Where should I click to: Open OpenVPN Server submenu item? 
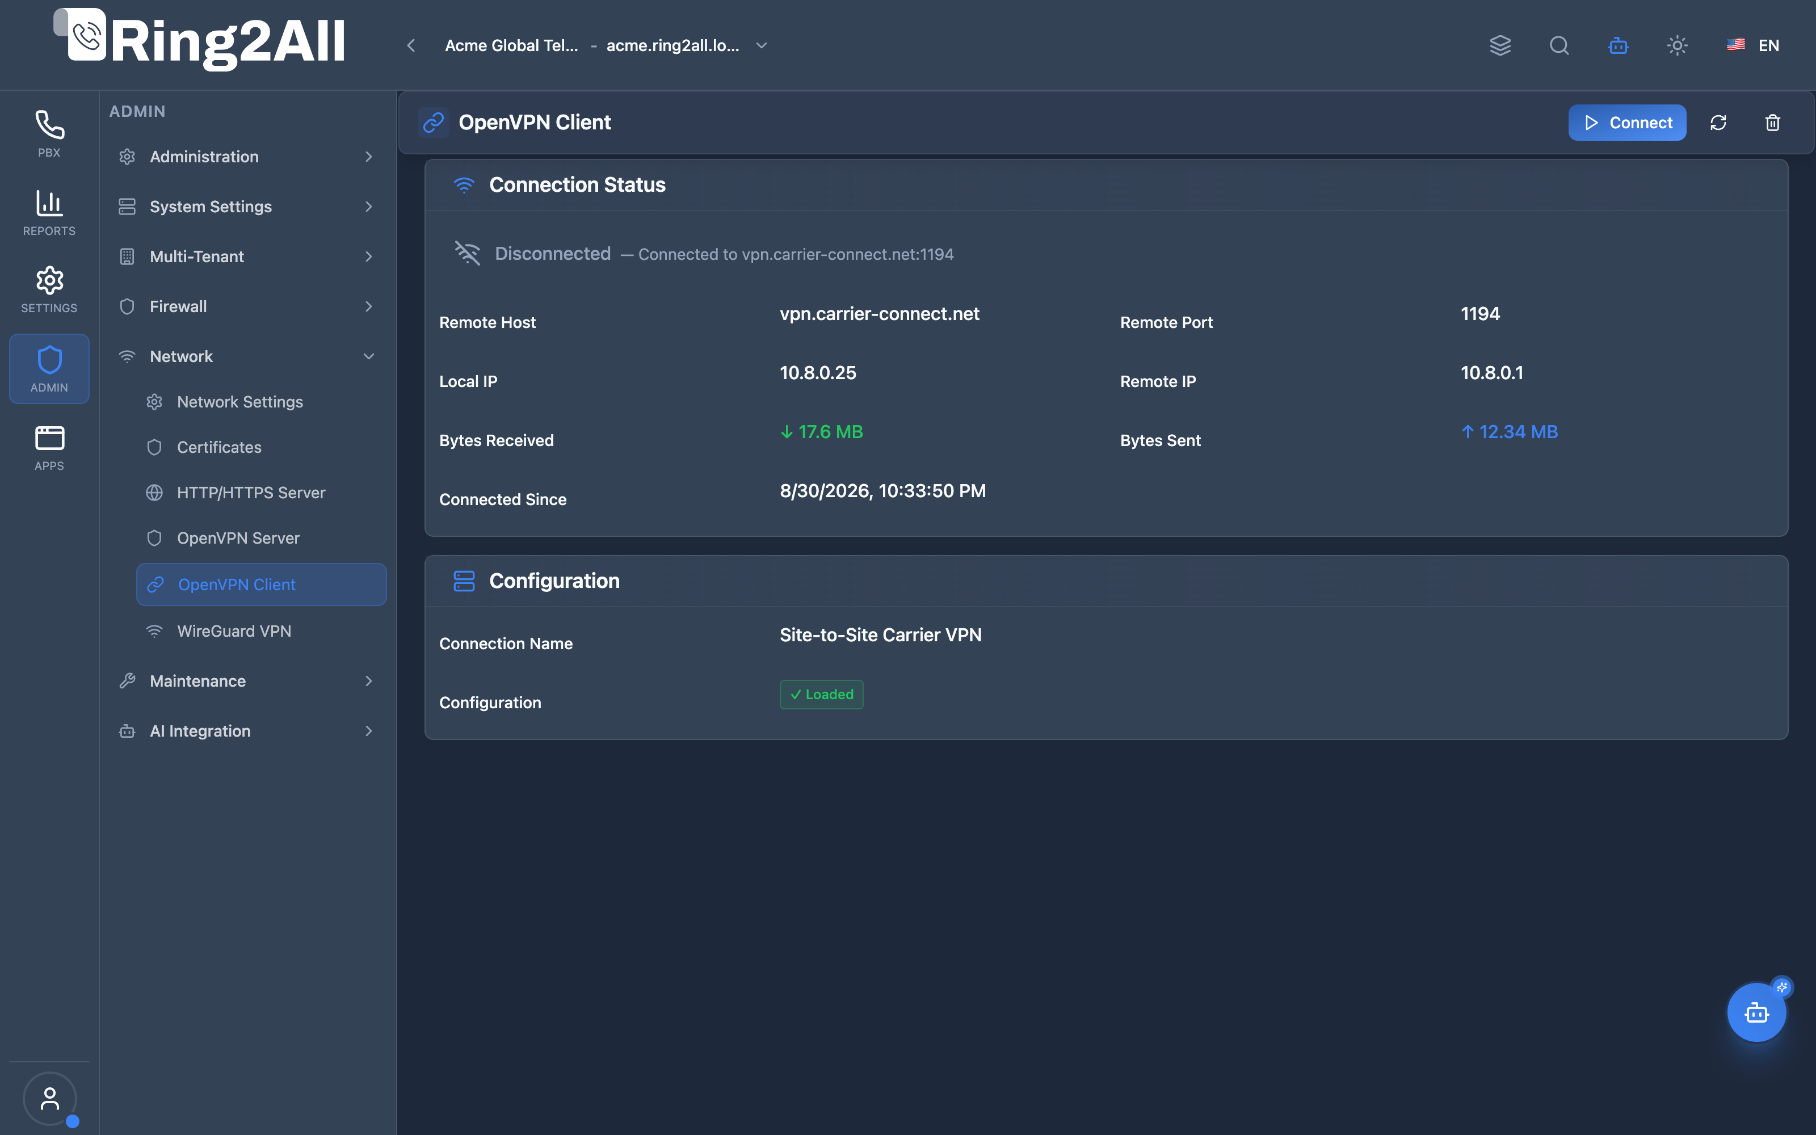coord(261,538)
